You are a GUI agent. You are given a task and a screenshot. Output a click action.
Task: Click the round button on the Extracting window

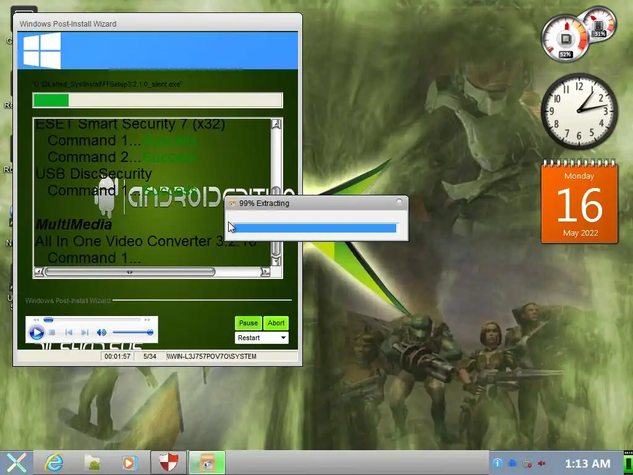coord(399,202)
